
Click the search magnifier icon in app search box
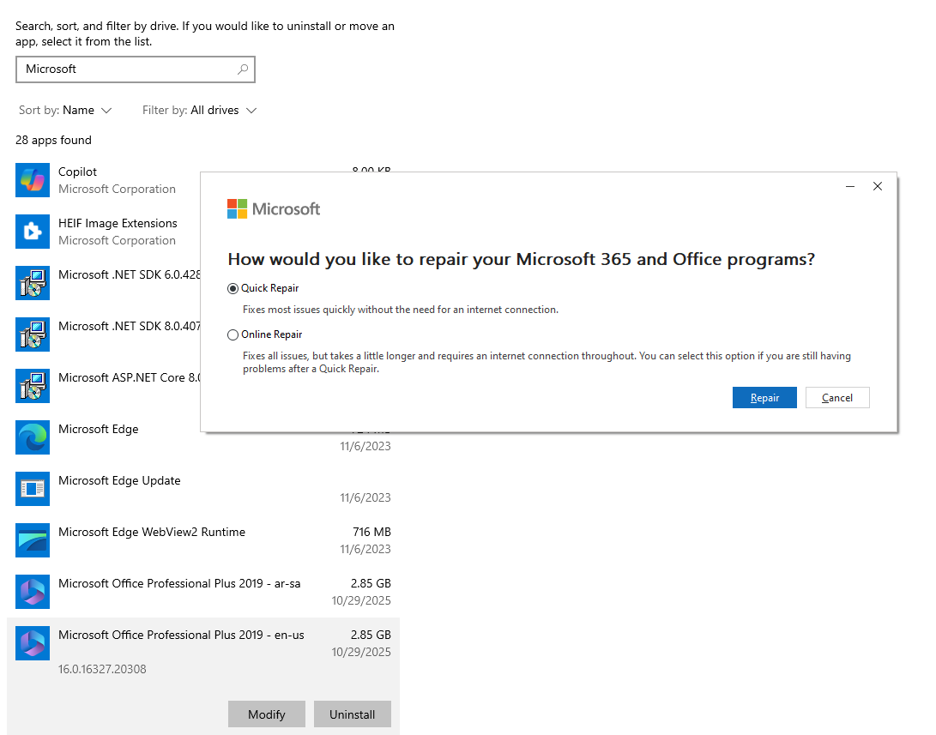(x=242, y=69)
